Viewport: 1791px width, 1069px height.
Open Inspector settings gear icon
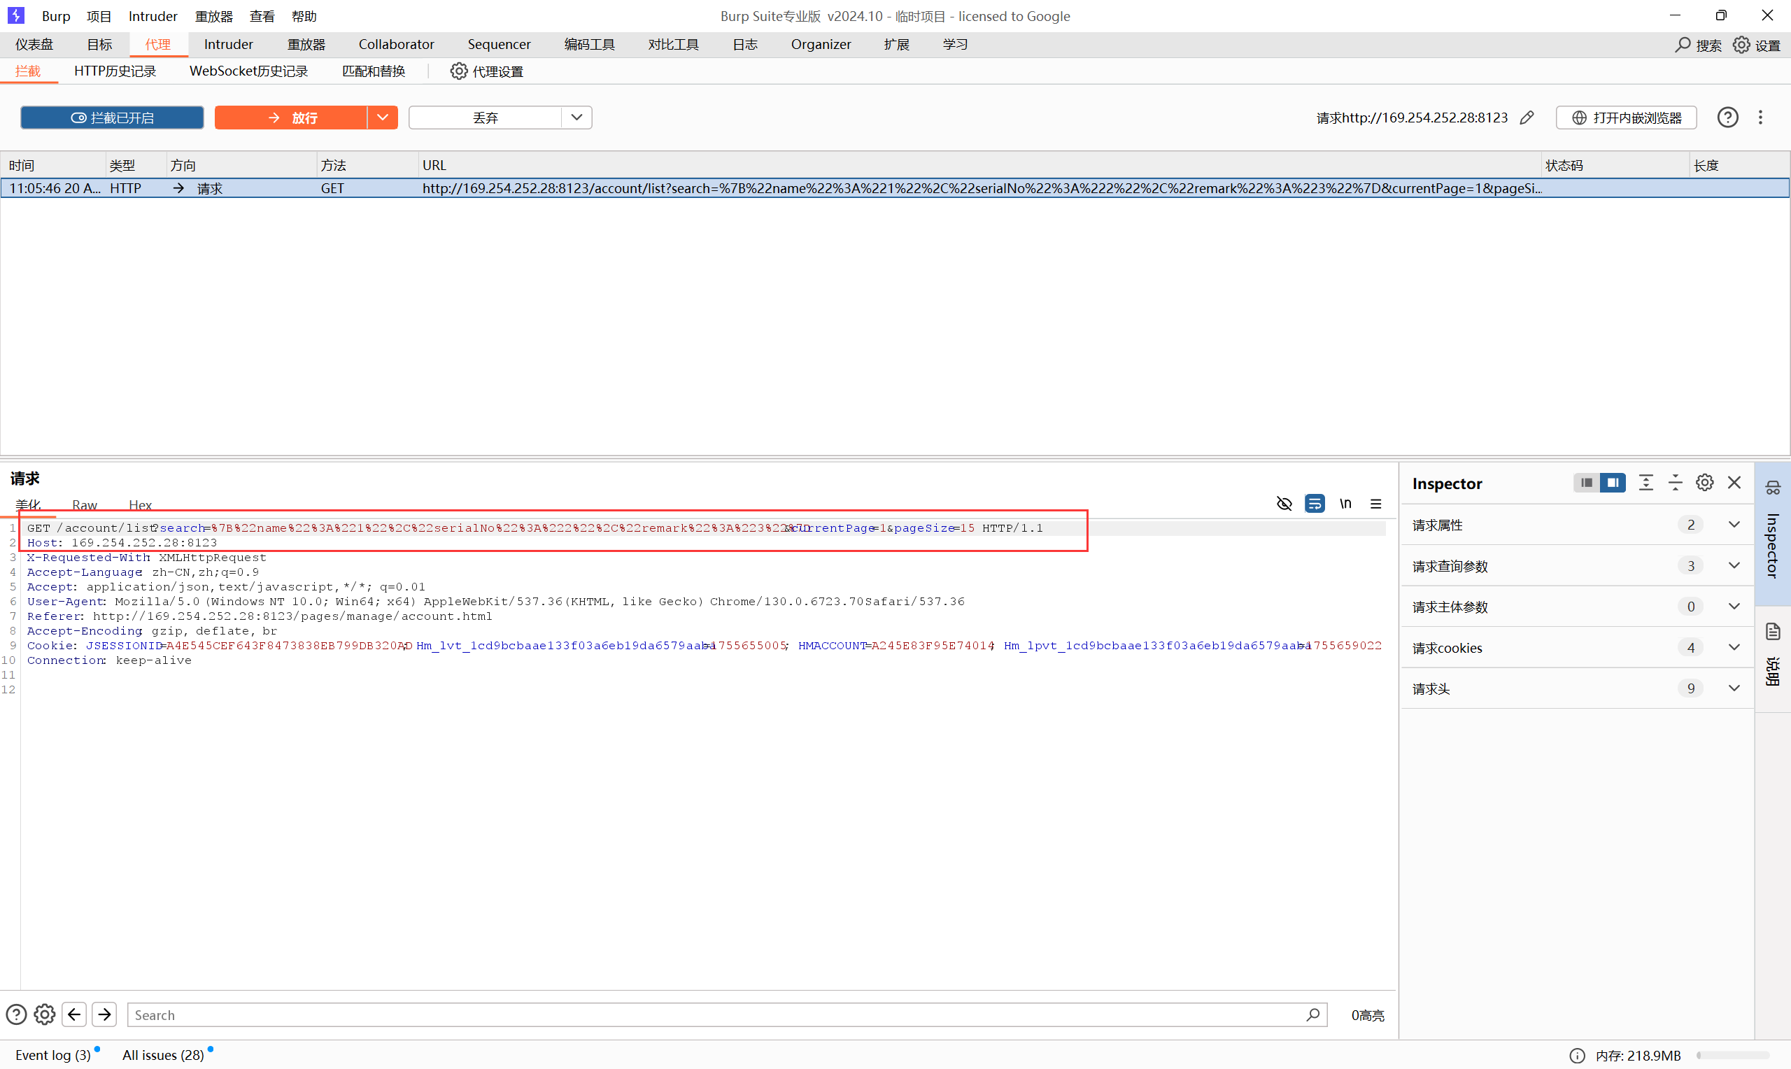click(x=1704, y=483)
